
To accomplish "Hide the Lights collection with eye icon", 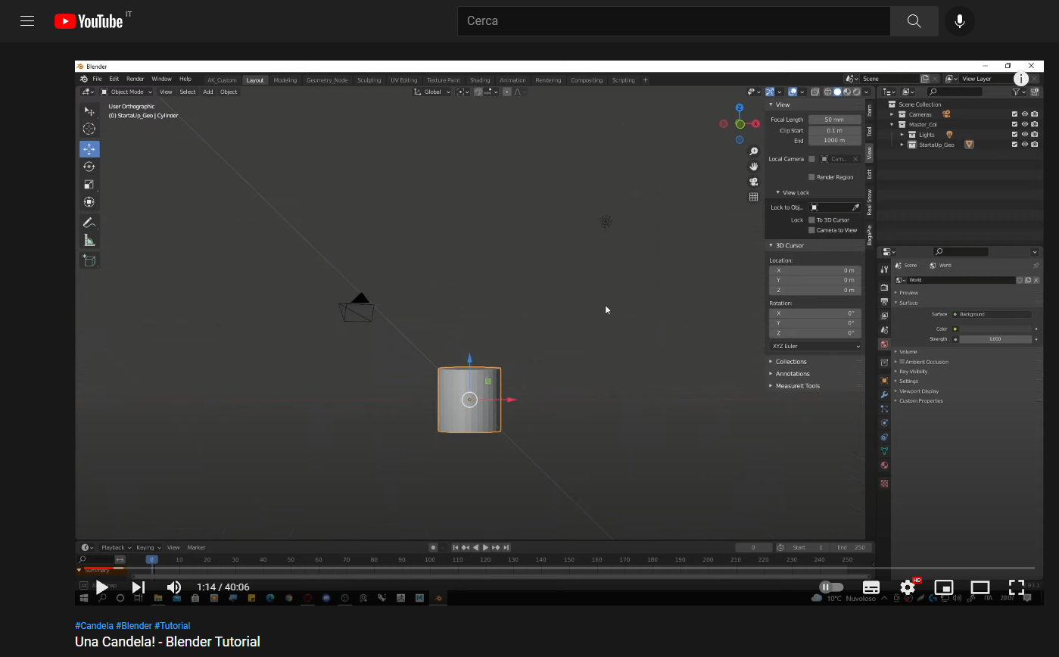I will pos(1025,134).
